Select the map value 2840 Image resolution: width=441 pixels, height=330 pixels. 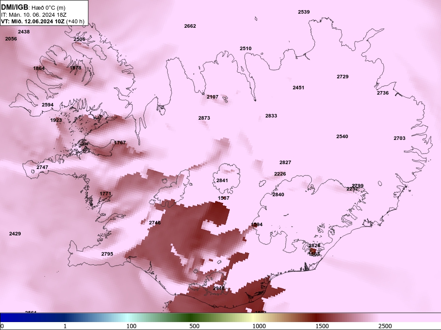(x=278, y=194)
